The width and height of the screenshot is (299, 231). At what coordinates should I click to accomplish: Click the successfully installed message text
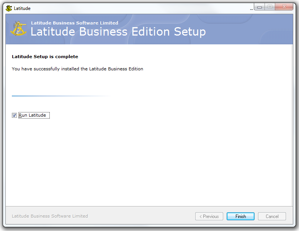click(x=77, y=69)
